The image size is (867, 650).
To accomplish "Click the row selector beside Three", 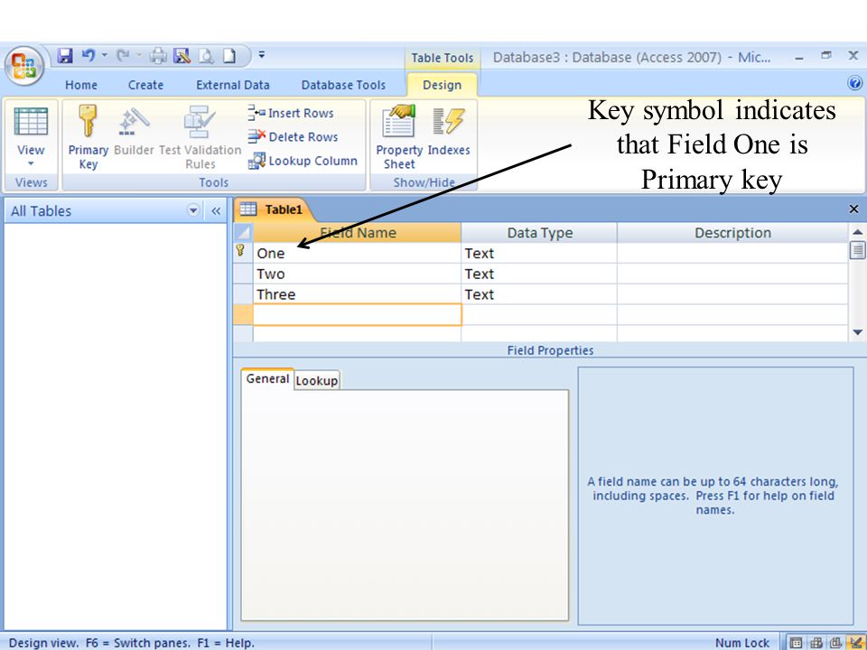I will pos(243,294).
